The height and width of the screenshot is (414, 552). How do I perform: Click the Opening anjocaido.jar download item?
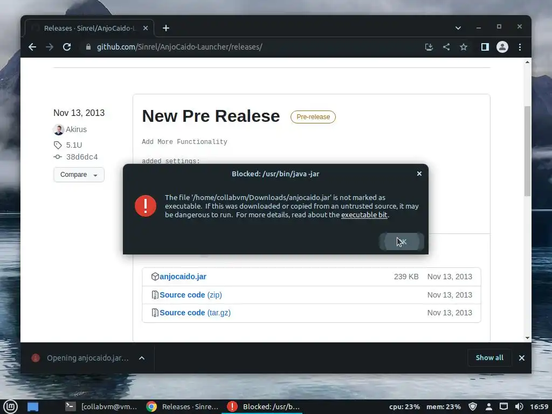click(82, 358)
